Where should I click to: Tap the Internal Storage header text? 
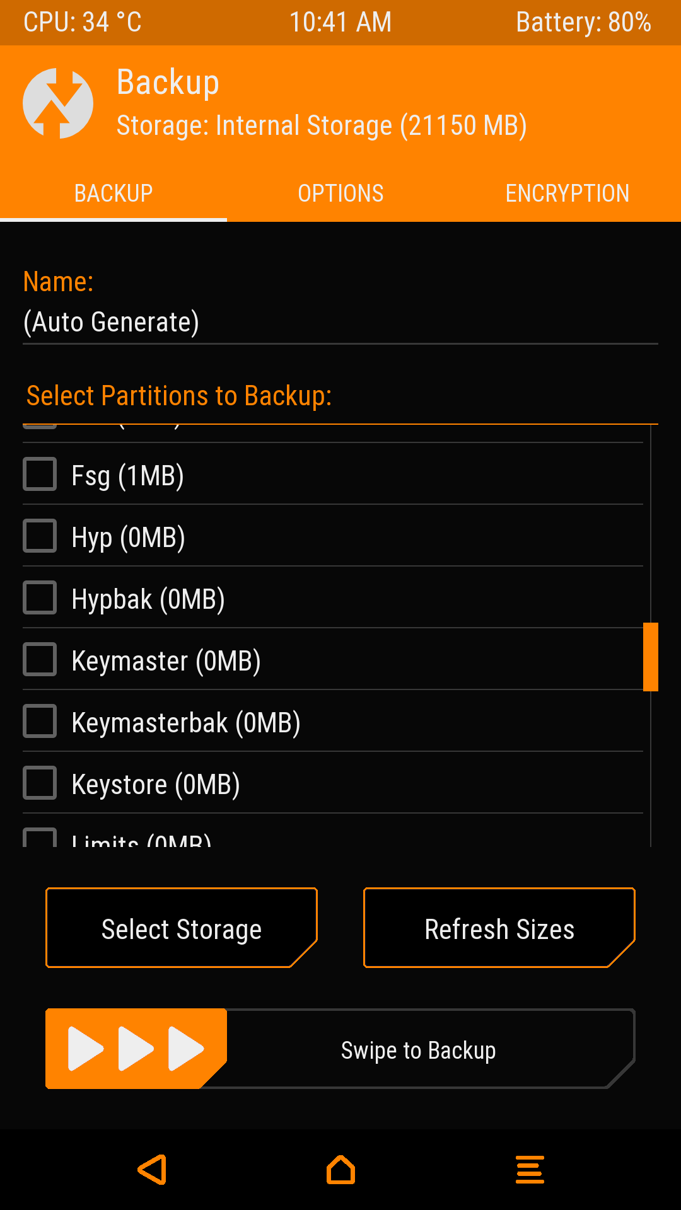tap(322, 125)
